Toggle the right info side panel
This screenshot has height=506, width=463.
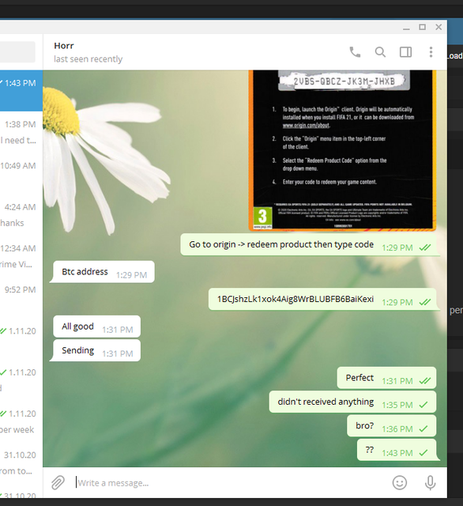tap(405, 52)
